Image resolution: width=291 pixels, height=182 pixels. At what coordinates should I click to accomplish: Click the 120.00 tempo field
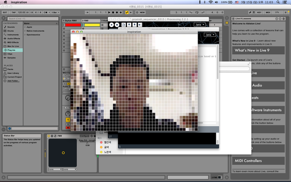tap(22, 13)
